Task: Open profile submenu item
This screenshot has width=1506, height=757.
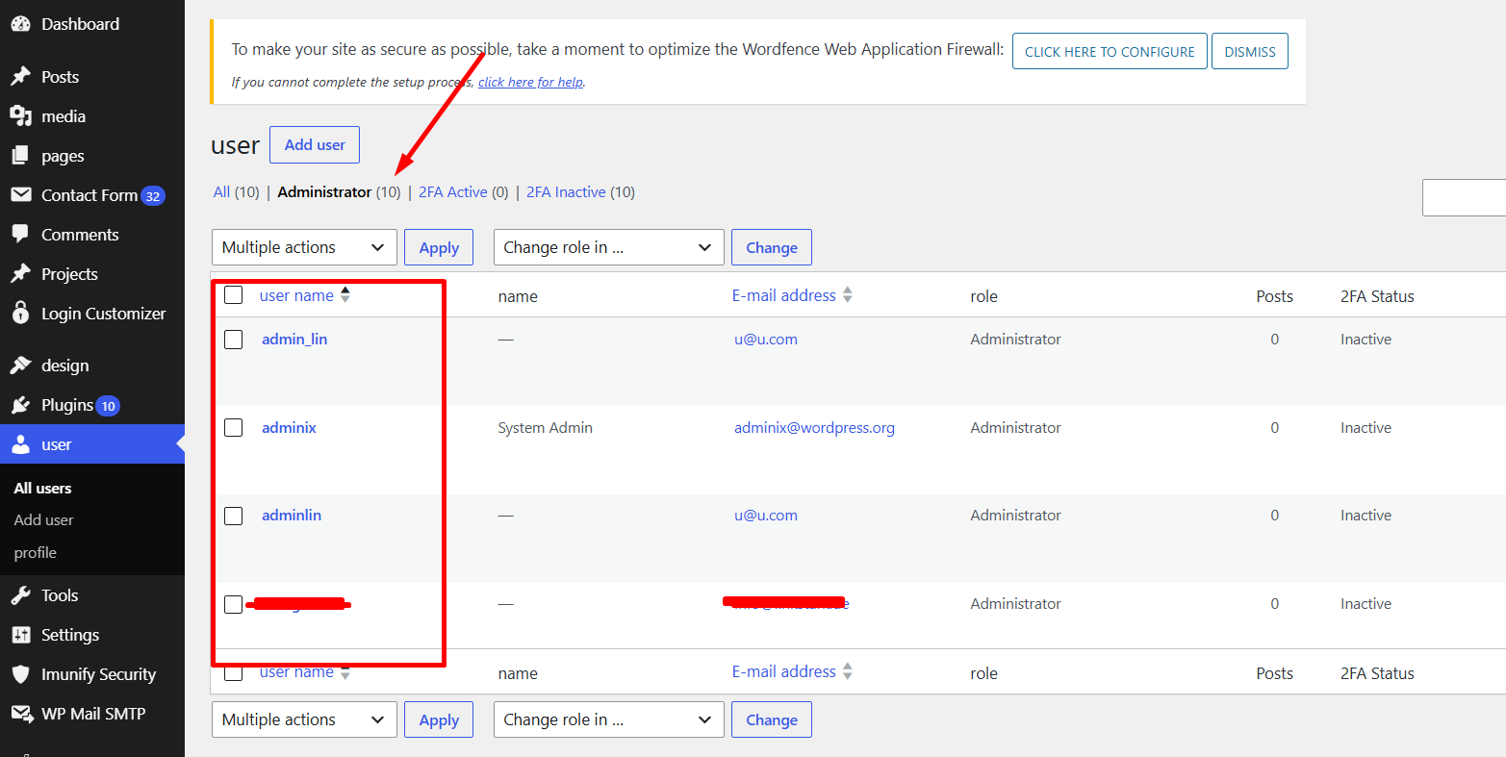Action: click(35, 553)
